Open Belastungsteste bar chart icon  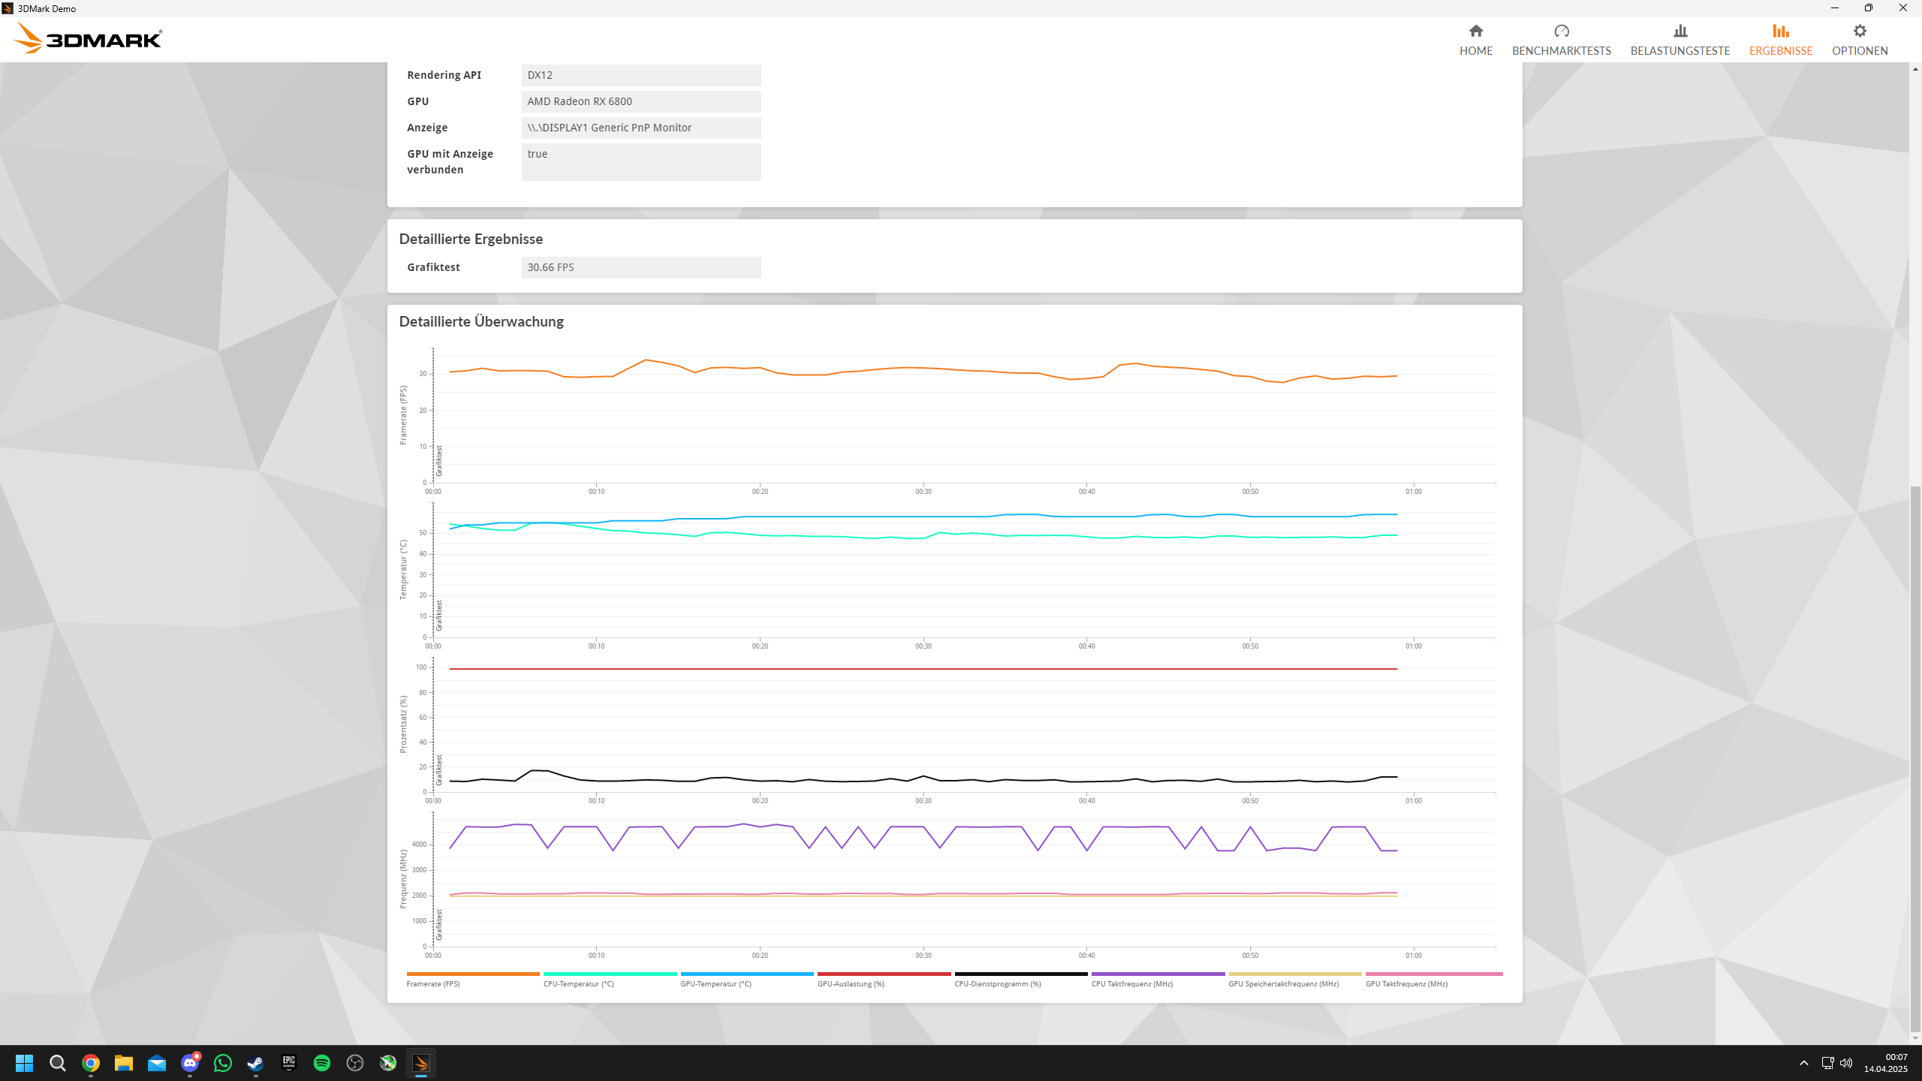1679,31
